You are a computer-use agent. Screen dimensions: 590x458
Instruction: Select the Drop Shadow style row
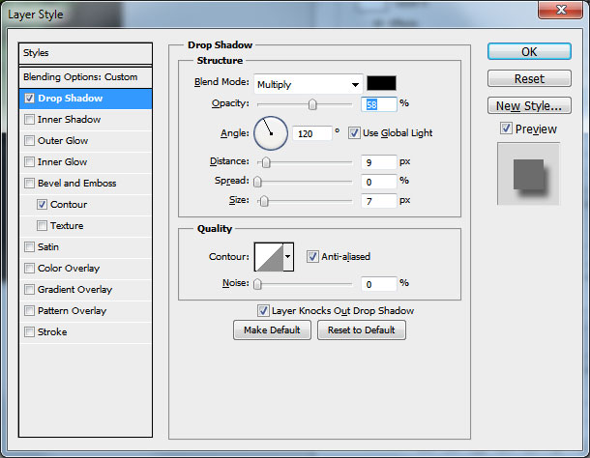coord(85,99)
